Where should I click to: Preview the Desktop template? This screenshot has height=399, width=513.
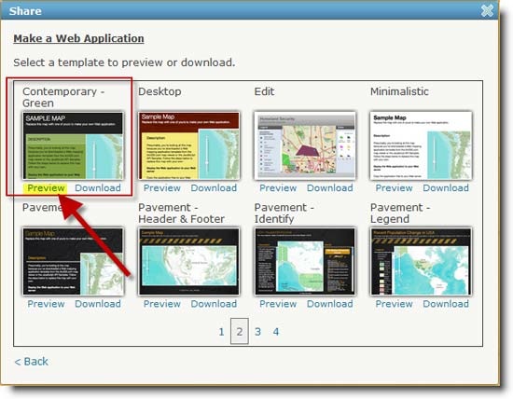pyautogui.click(x=162, y=188)
